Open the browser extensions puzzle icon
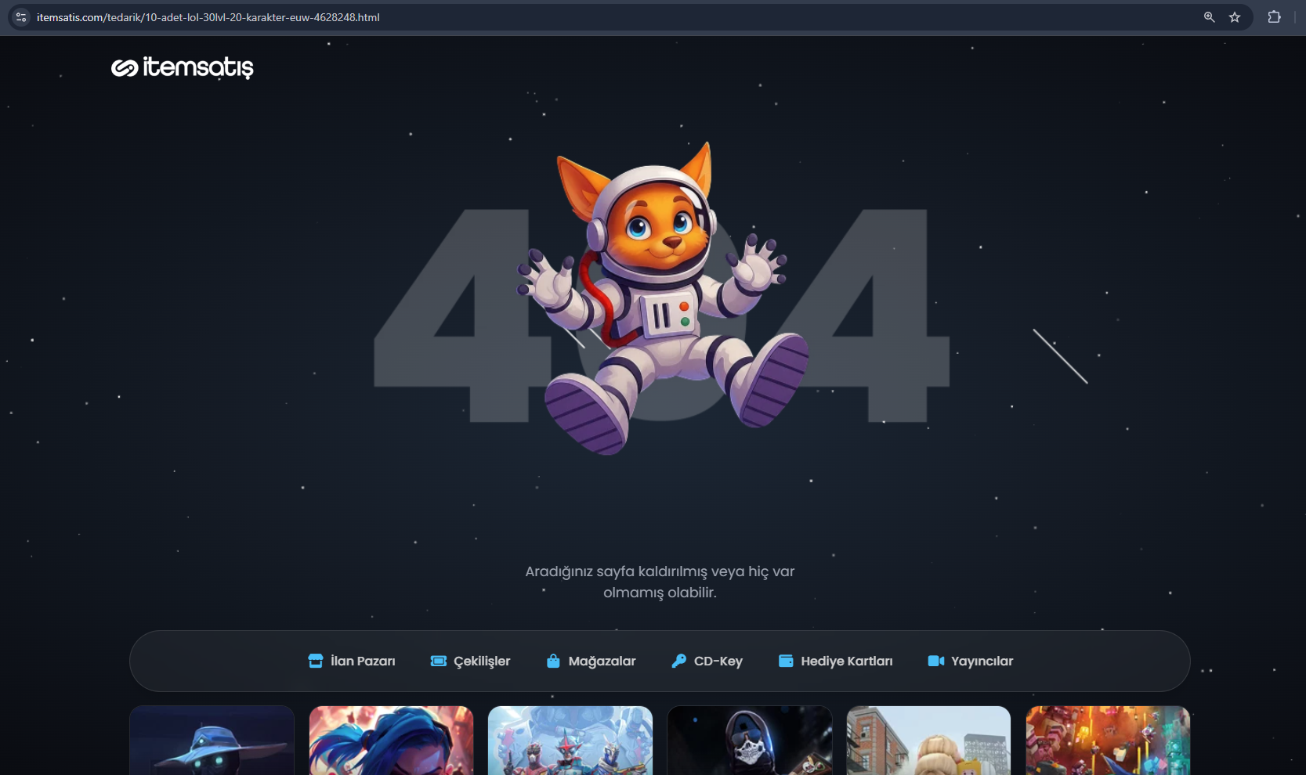Image resolution: width=1306 pixels, height=775 pixels. 1274,17
